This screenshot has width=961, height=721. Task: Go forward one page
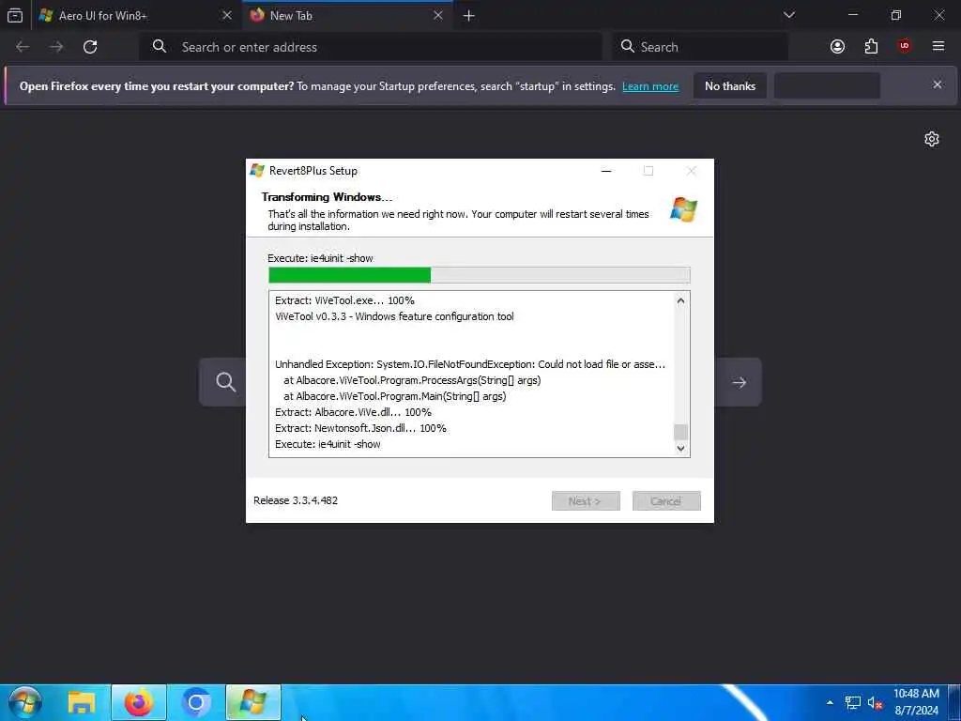[x=56, y=47]
